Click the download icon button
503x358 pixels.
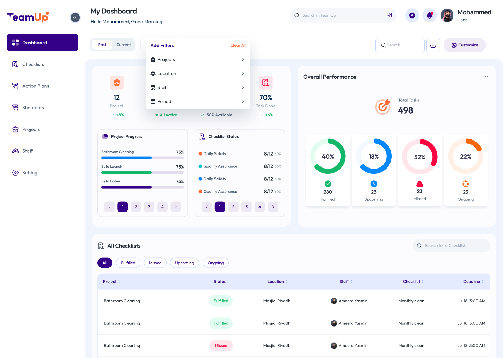433,45
